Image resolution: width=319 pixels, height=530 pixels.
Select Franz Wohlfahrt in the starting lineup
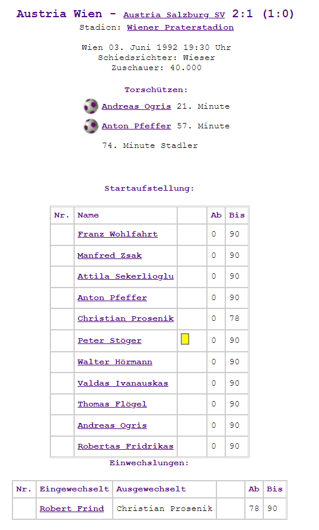[117, 234]
